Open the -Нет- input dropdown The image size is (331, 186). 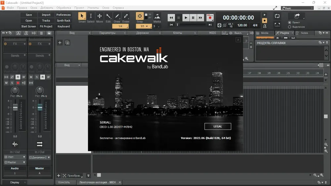[15, 157]
